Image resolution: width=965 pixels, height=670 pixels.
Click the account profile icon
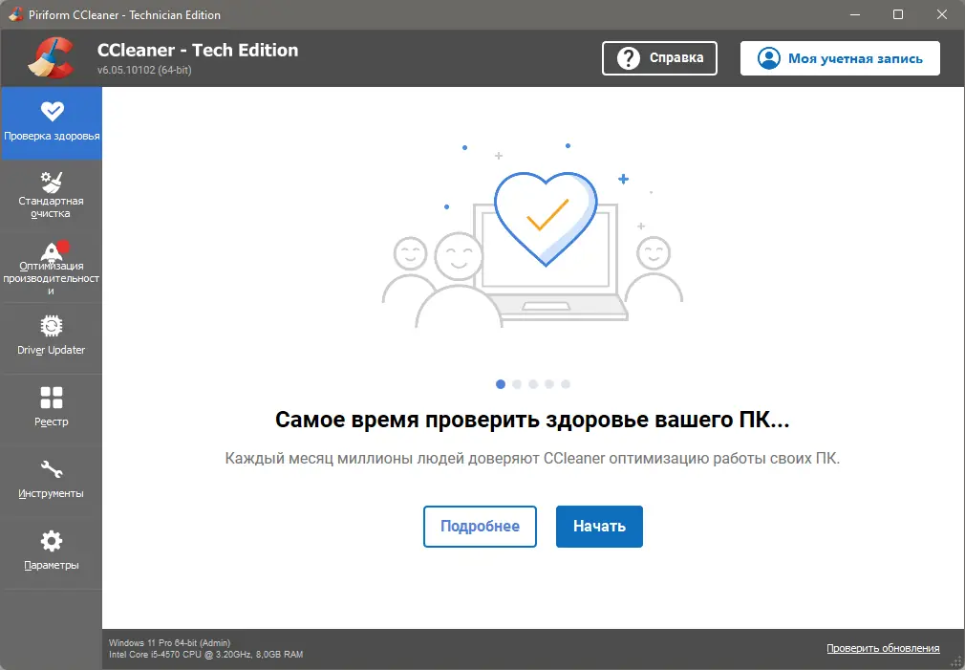(x=767, y=58)
